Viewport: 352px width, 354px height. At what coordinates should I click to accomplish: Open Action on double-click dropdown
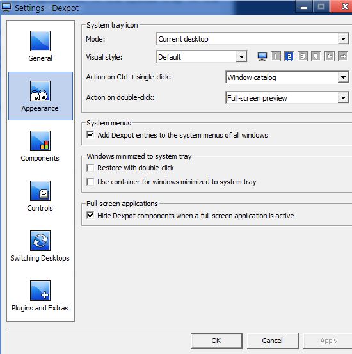tap(287, 98)
